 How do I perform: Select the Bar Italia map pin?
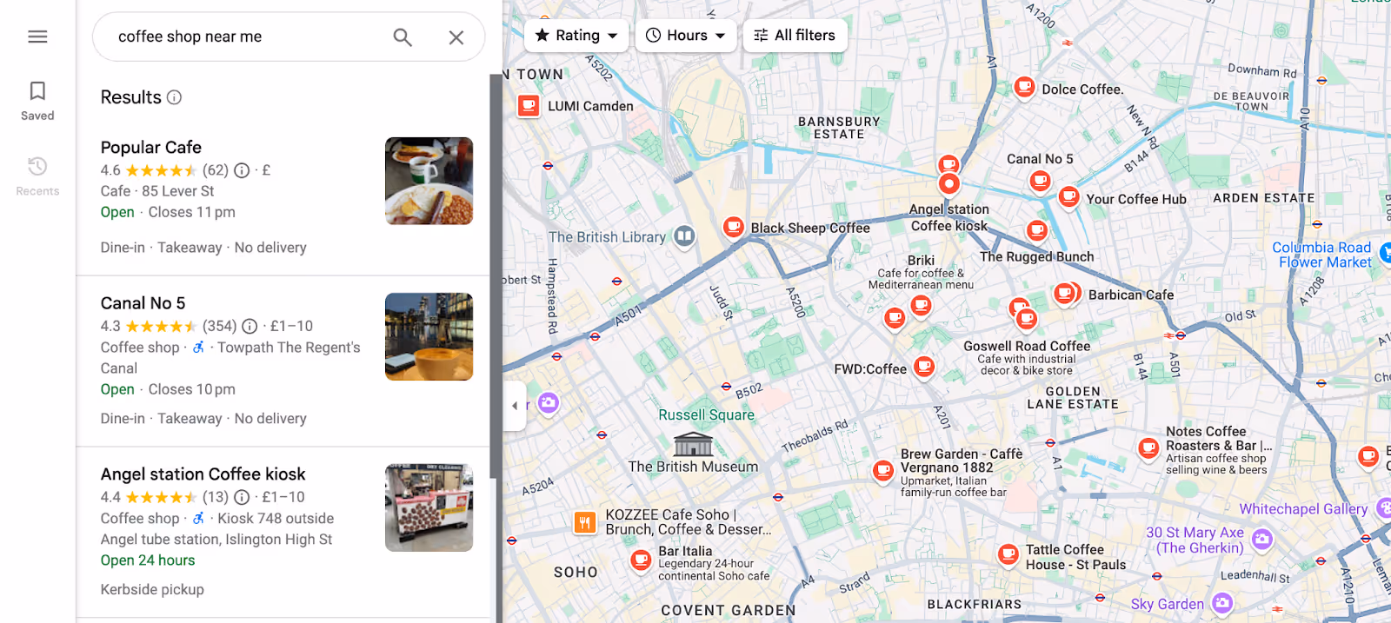click(x=641, y=560)
